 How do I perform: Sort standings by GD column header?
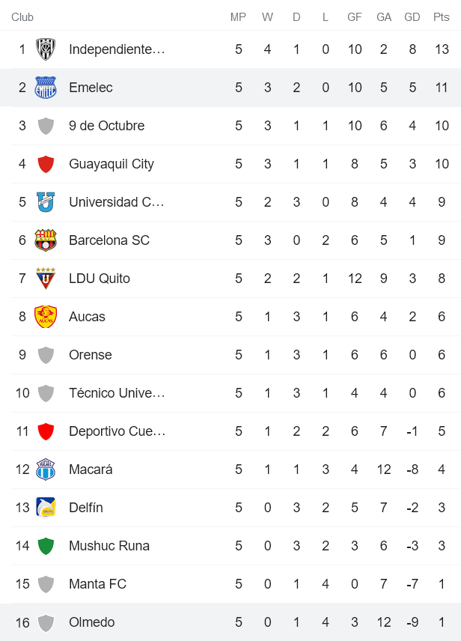click(x=412, y=16)
